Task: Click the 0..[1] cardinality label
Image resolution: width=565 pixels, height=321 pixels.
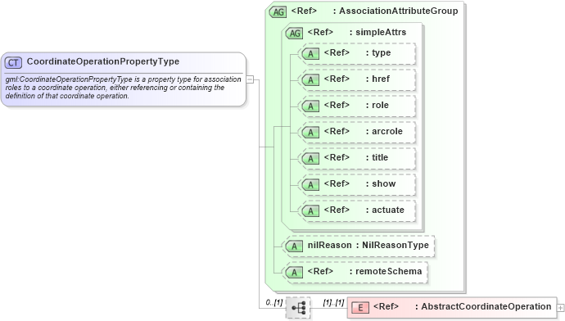Action: click(274, 303)
